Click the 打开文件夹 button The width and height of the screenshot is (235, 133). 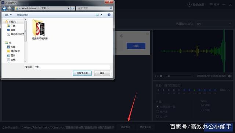pos(145,127)
